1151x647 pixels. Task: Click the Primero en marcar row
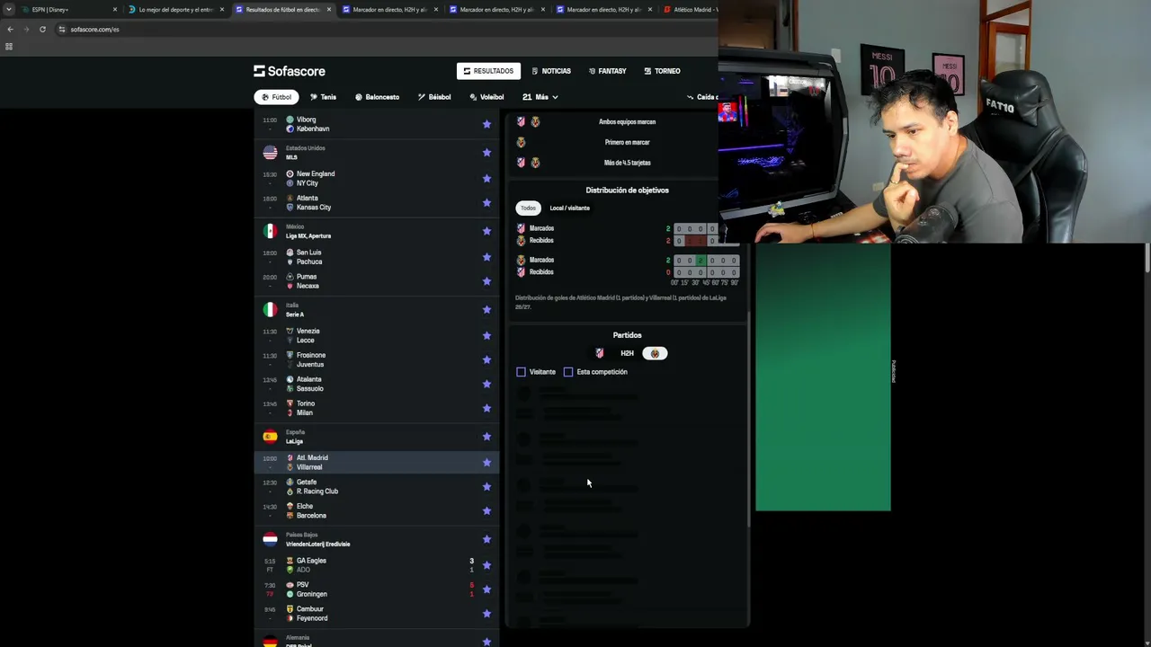(627, 143)
